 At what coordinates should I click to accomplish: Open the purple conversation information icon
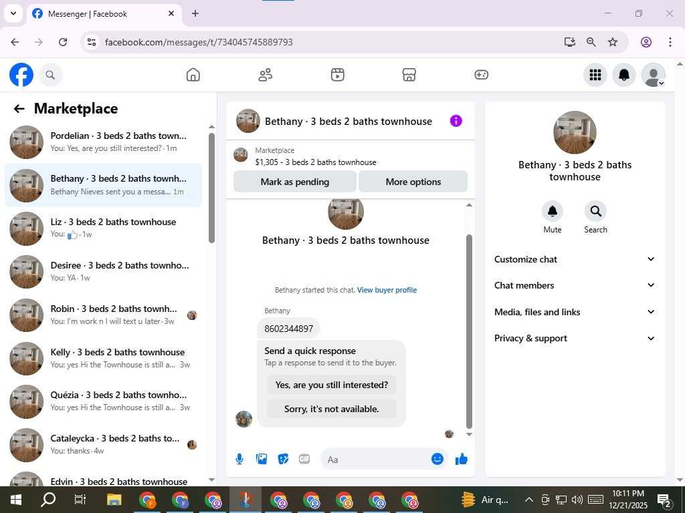tap(456, 121)
